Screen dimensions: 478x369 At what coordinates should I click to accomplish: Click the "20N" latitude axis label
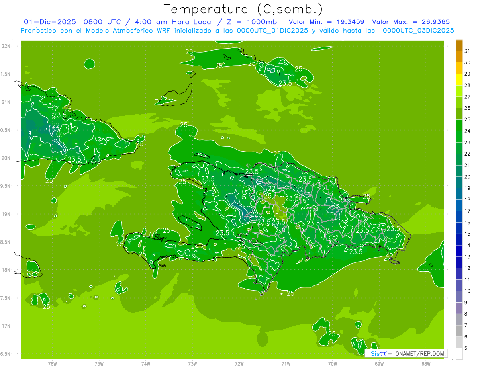[x=6, y=158]
